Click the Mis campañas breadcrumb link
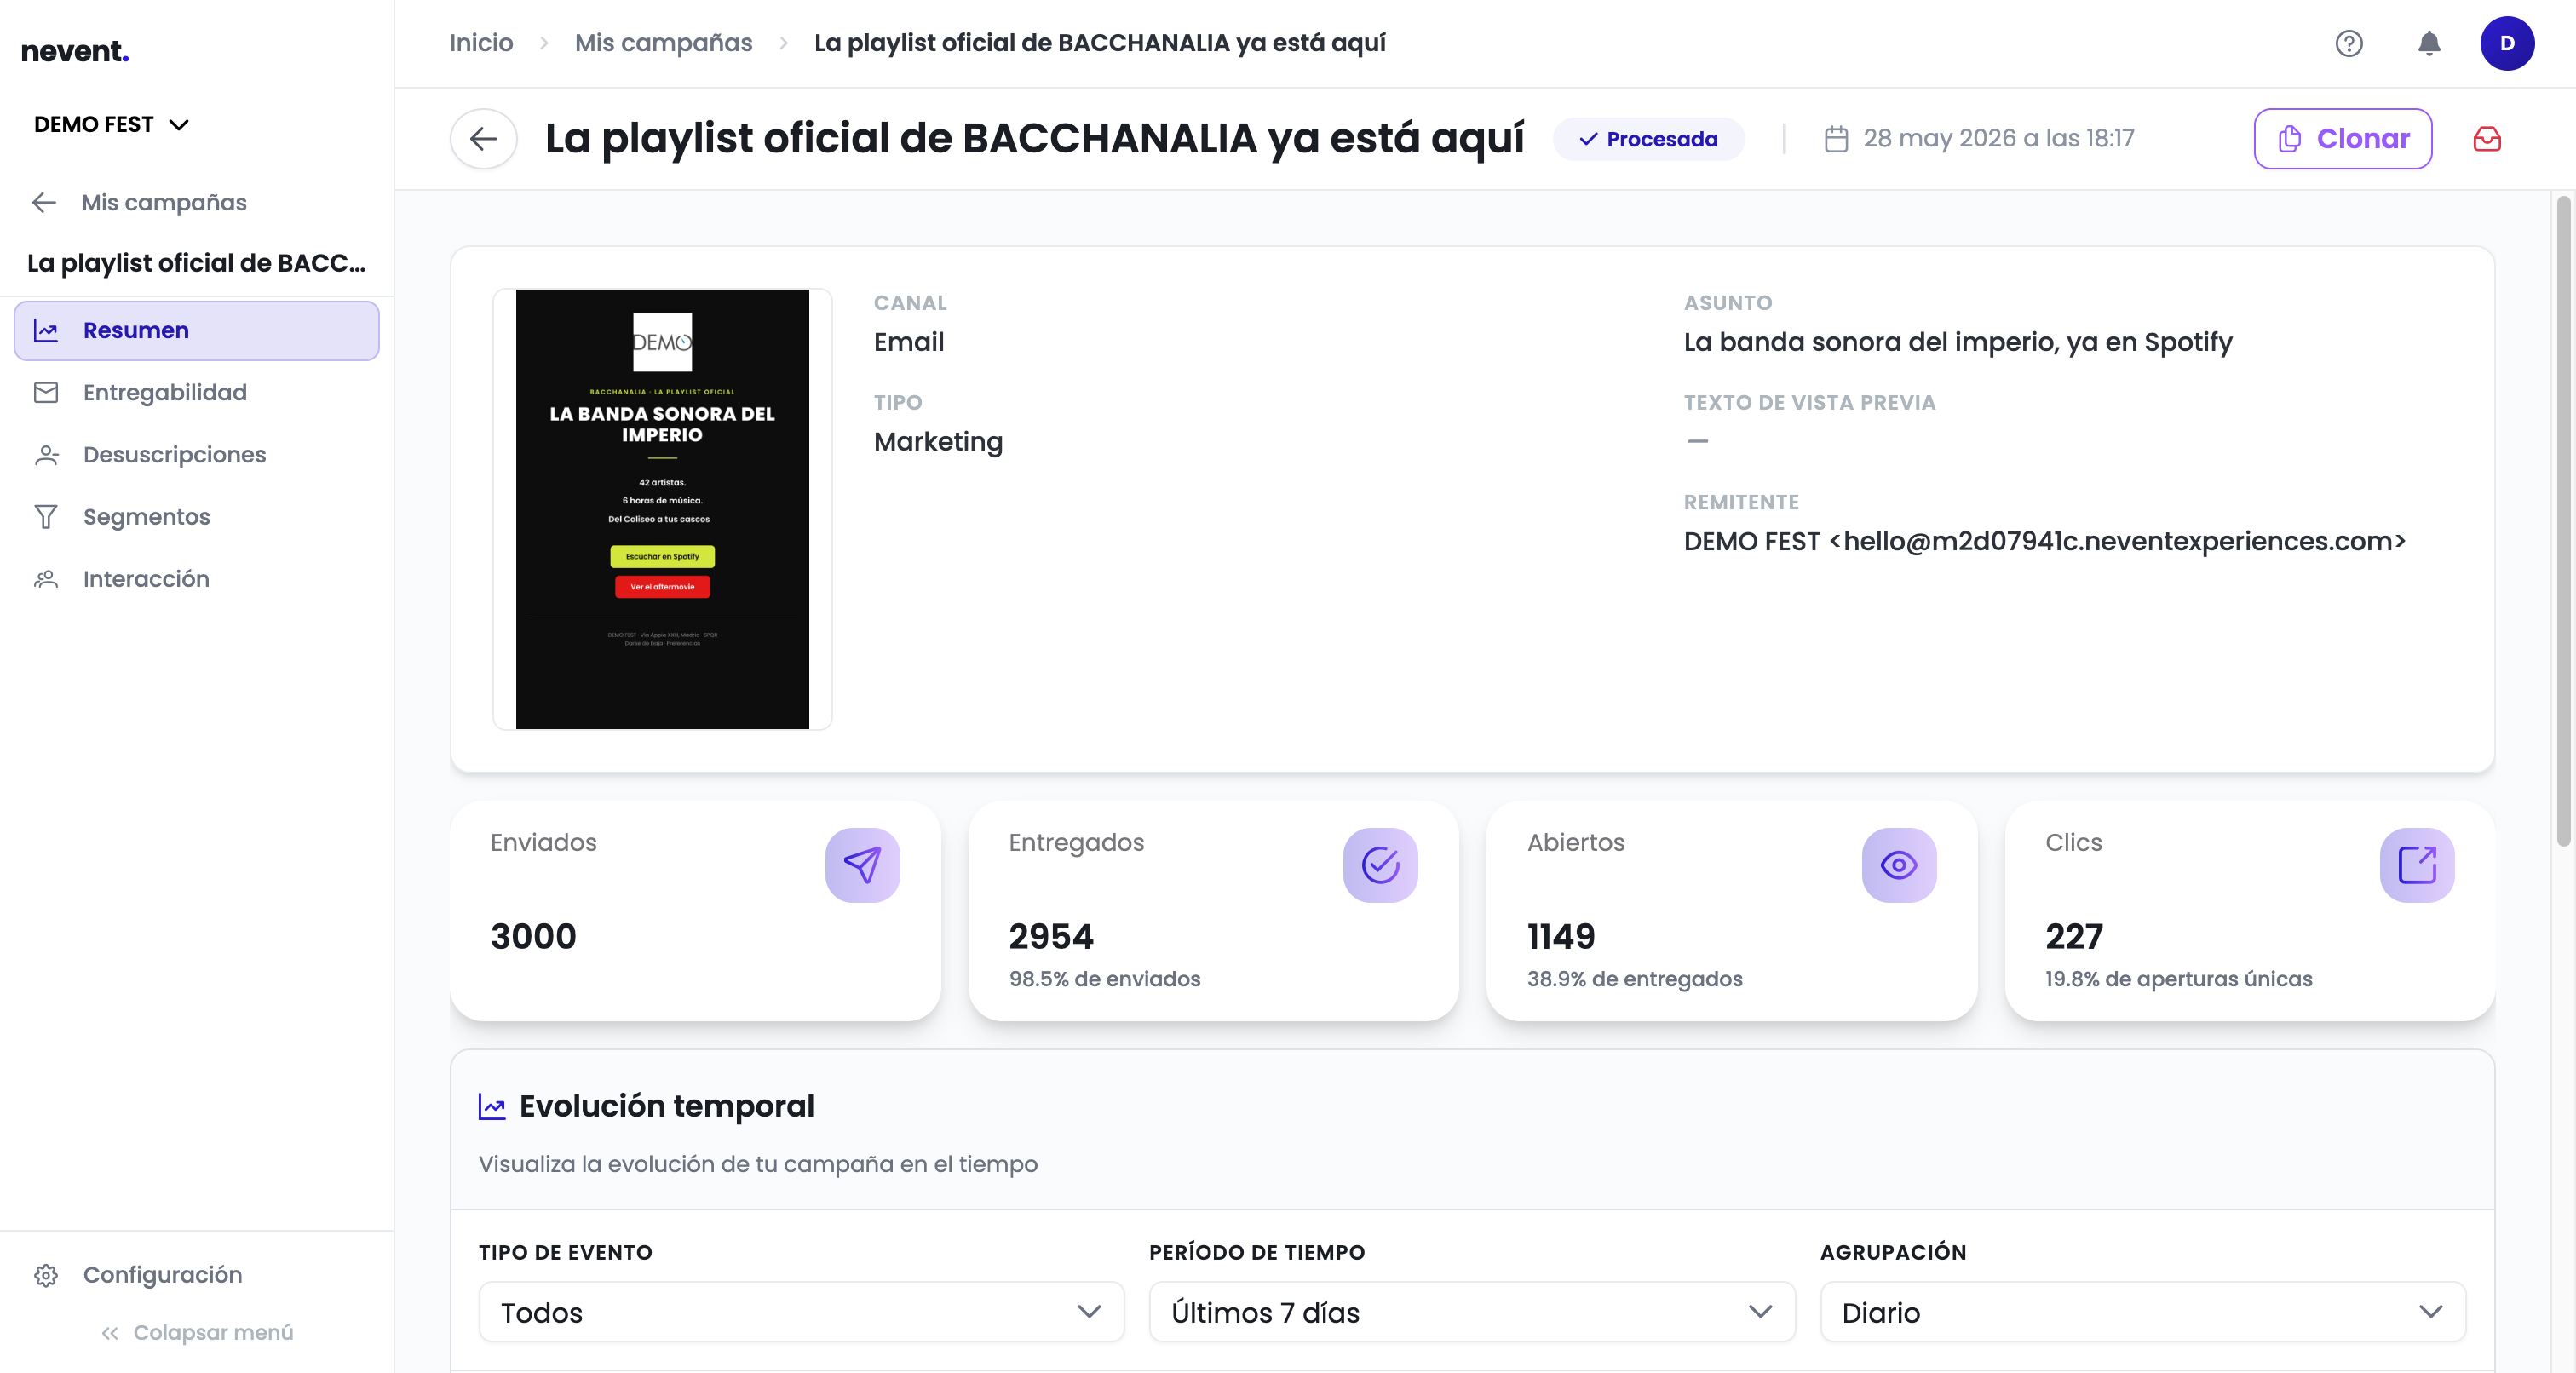The width and height of the screenshot is (2576, 1373). [663, 43]
